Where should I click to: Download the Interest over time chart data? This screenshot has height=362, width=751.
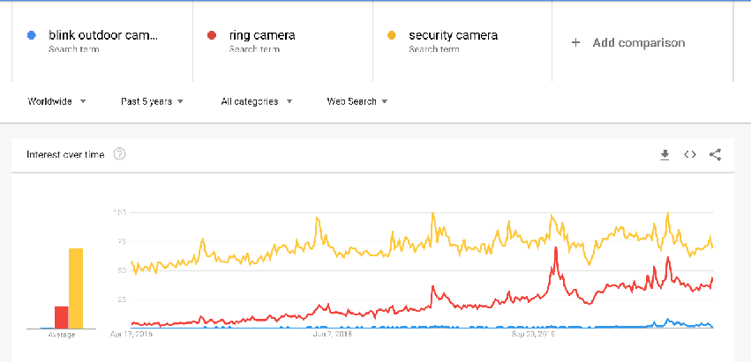click(665, 155)
